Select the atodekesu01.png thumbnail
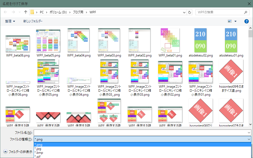The width and height of the screenshot is (253, 158). (x=231, y=40)
